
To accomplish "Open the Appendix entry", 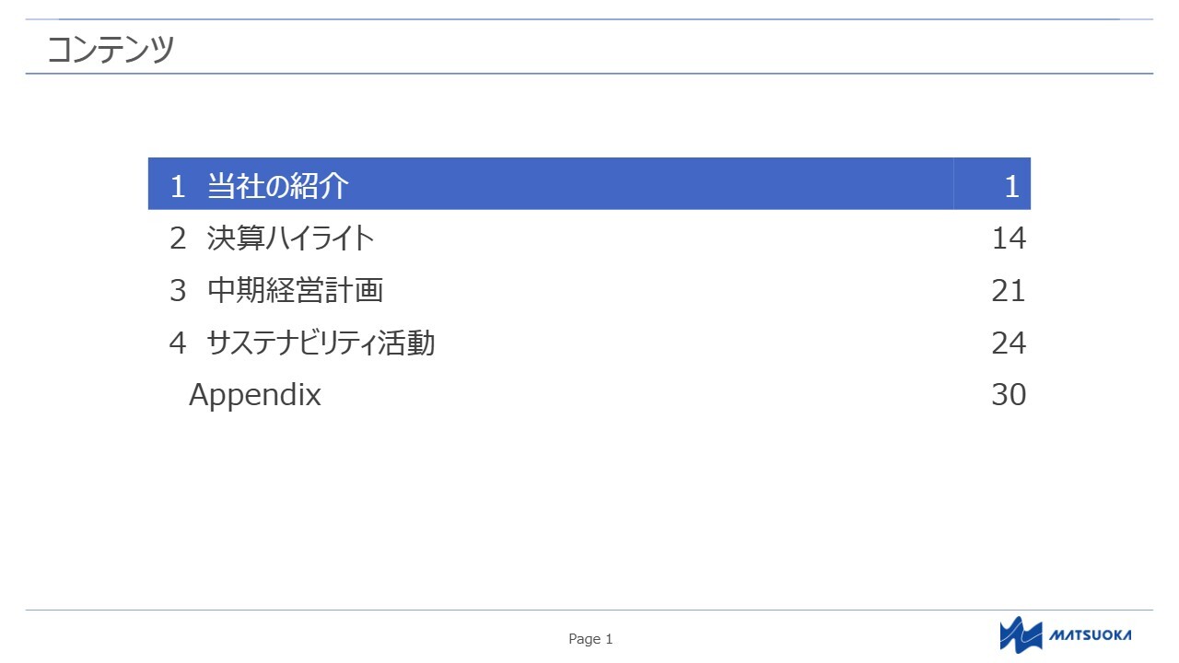I will point(255,395).
